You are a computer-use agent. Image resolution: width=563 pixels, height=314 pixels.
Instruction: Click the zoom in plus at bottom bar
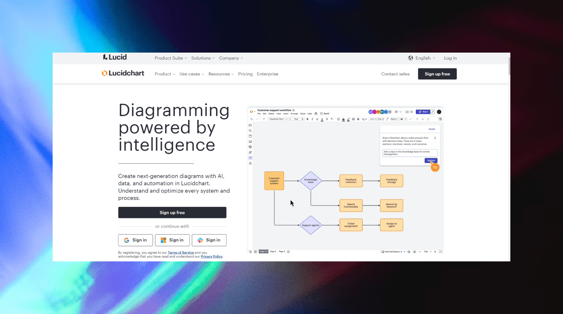coord(435,251)
